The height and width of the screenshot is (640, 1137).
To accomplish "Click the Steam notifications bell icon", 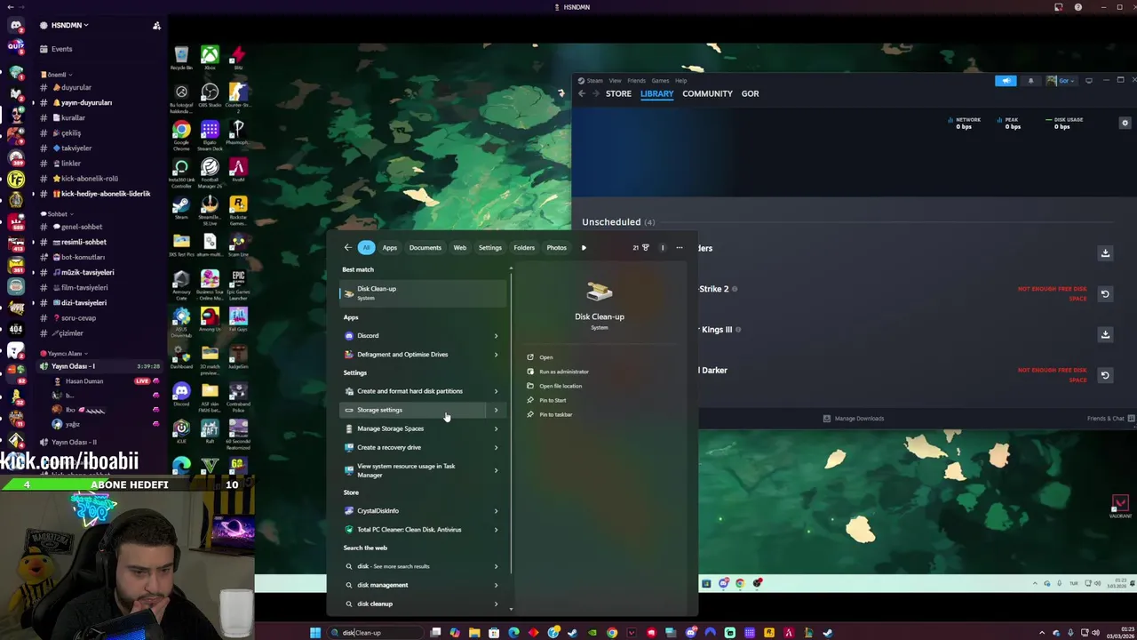I will [1030, 81].
